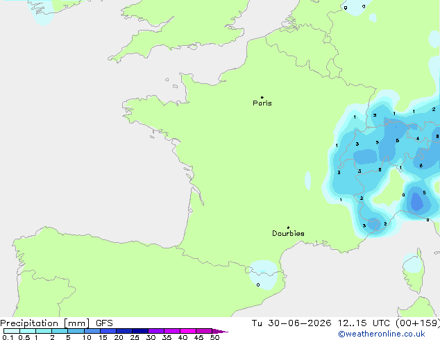The height and width of the screenshot is (340, 440).
Task: Pick the 40–45 mm magenta legend swatch
Action: [x=188, y=331]
